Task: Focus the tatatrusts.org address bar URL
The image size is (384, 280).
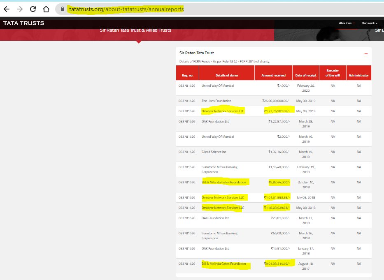Action: click(126, 9)
